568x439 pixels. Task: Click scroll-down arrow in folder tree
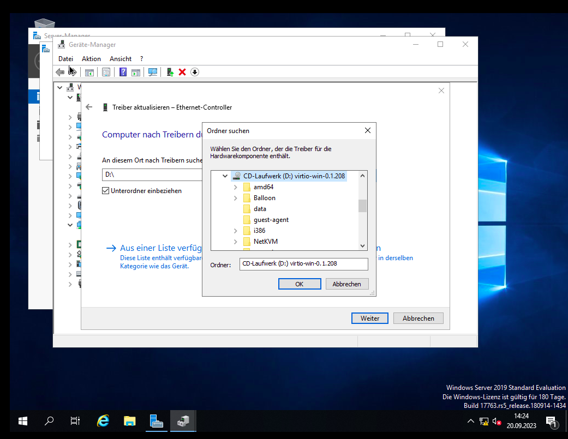pos(363,246)
